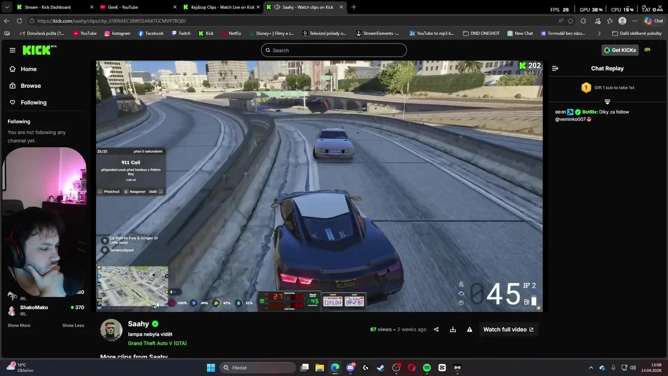This screenshot has width=668, height=376.
Task: Collapse the Chat Replay panel
Action: click(555, 68)
